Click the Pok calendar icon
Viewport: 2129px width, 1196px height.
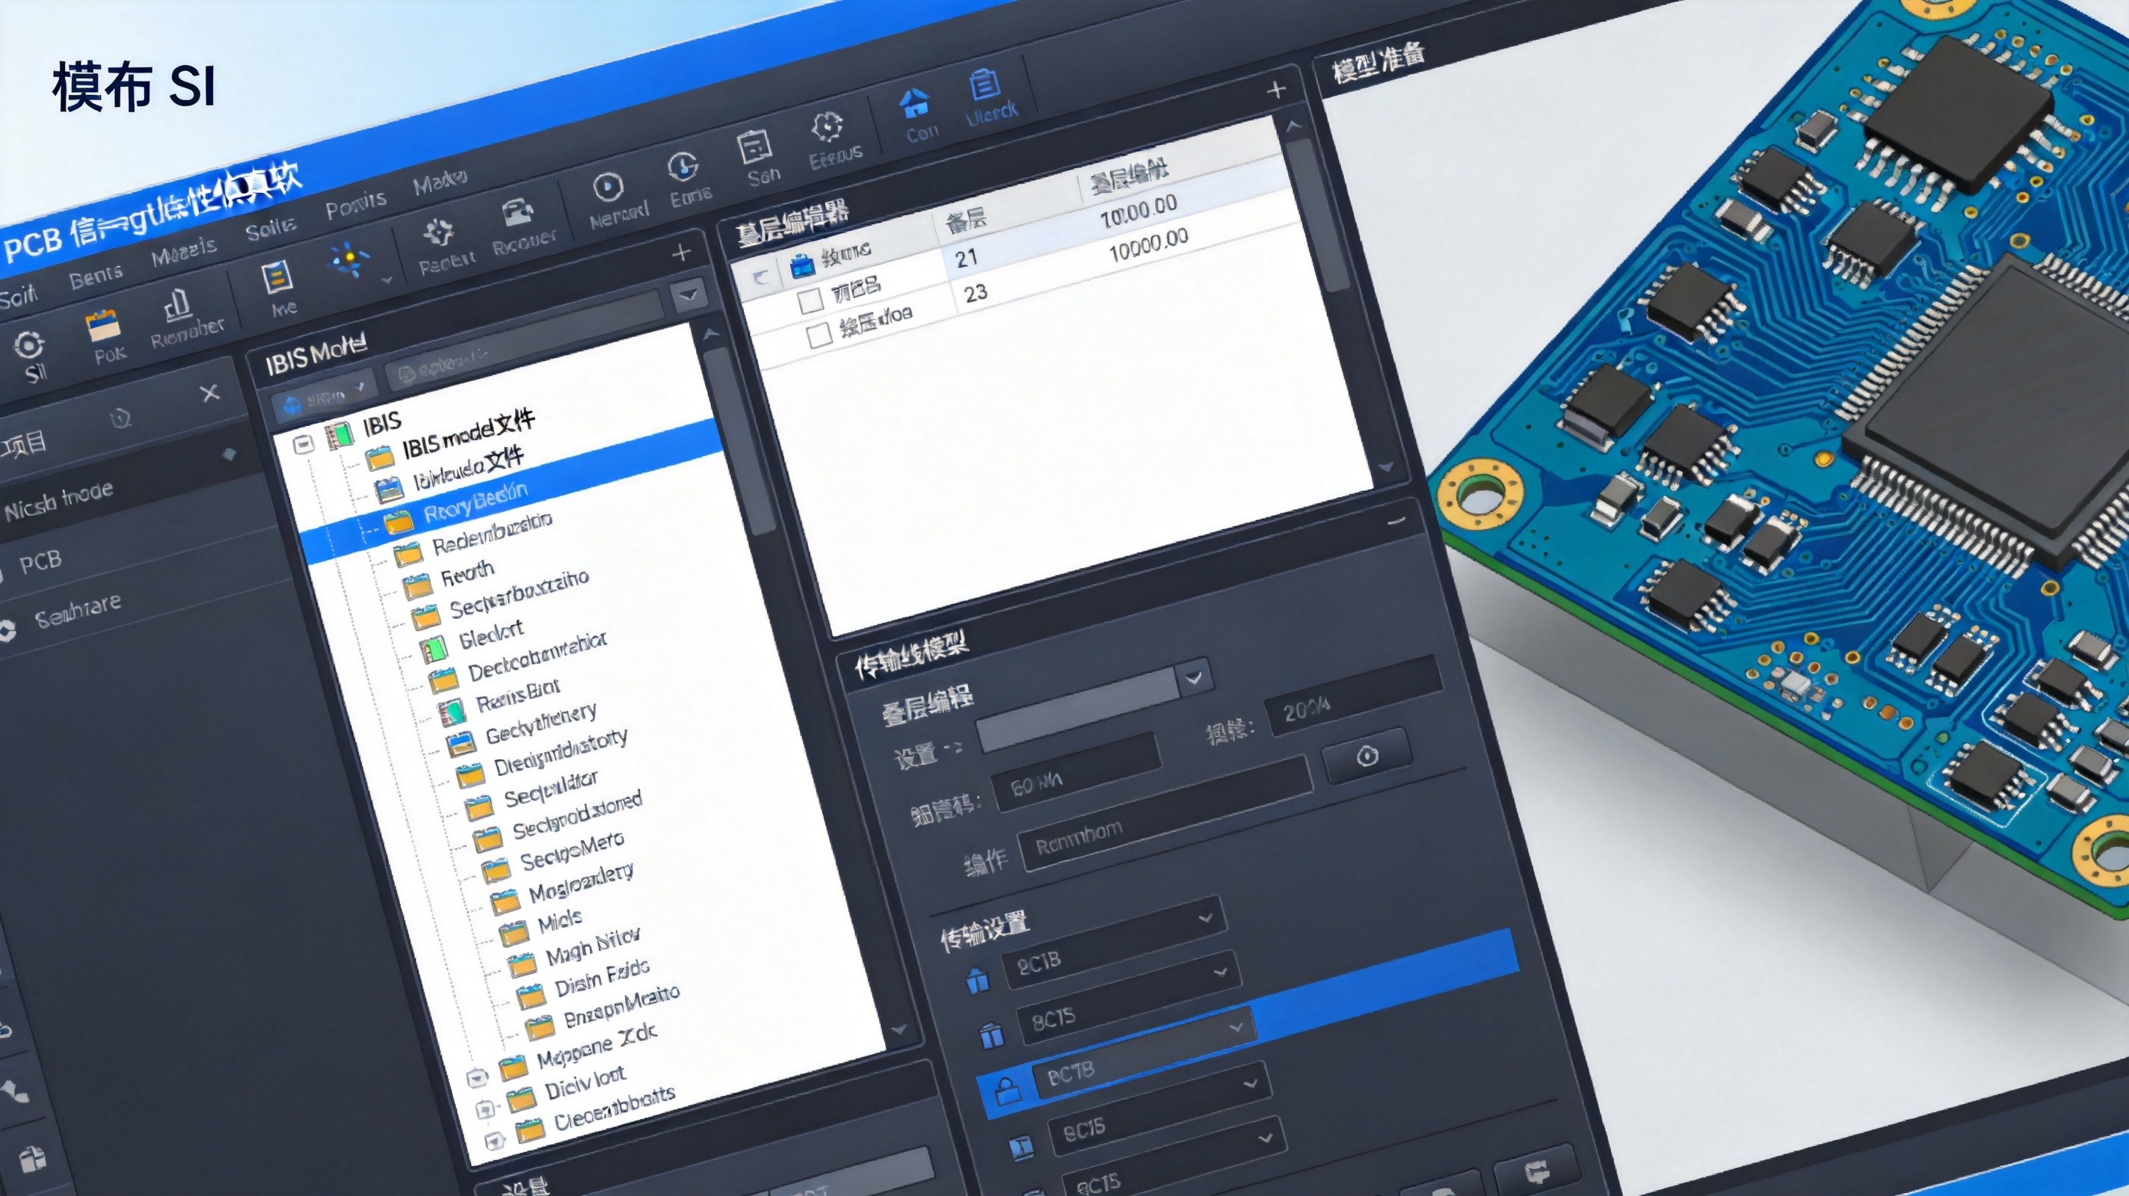pos(104,327)
